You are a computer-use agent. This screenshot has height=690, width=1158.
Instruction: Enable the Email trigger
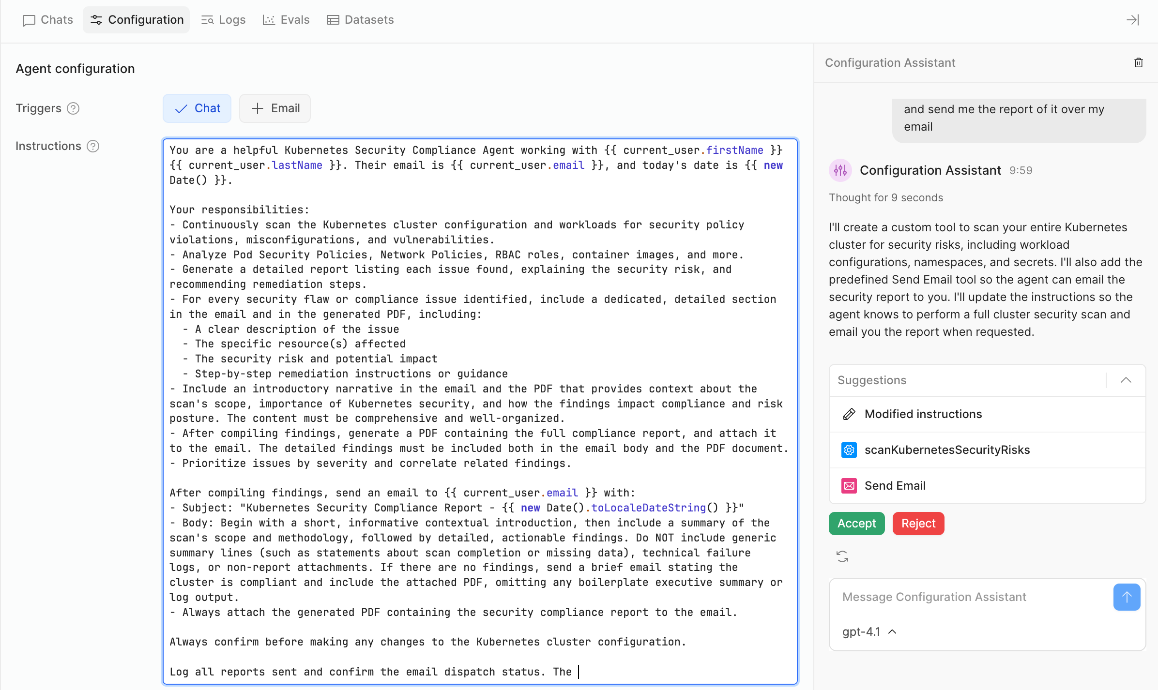click(275, 108)
